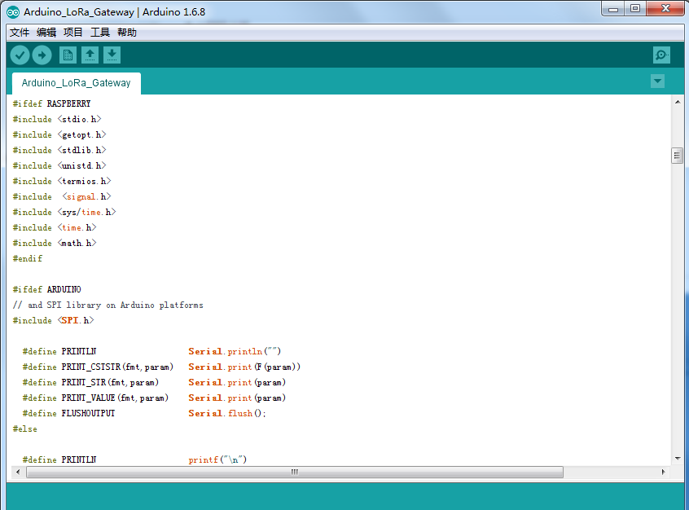689x510 pixels.
Task: Click the '#include <sys/time.h>' line
Action: pos(64,212)
